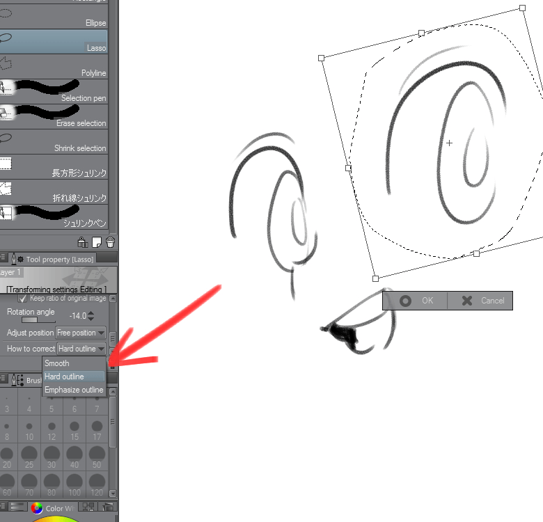The height and width of the screenshot is (522, 543).
Task: Activate the Erase selection sub tool
Action: pos(54,117)
